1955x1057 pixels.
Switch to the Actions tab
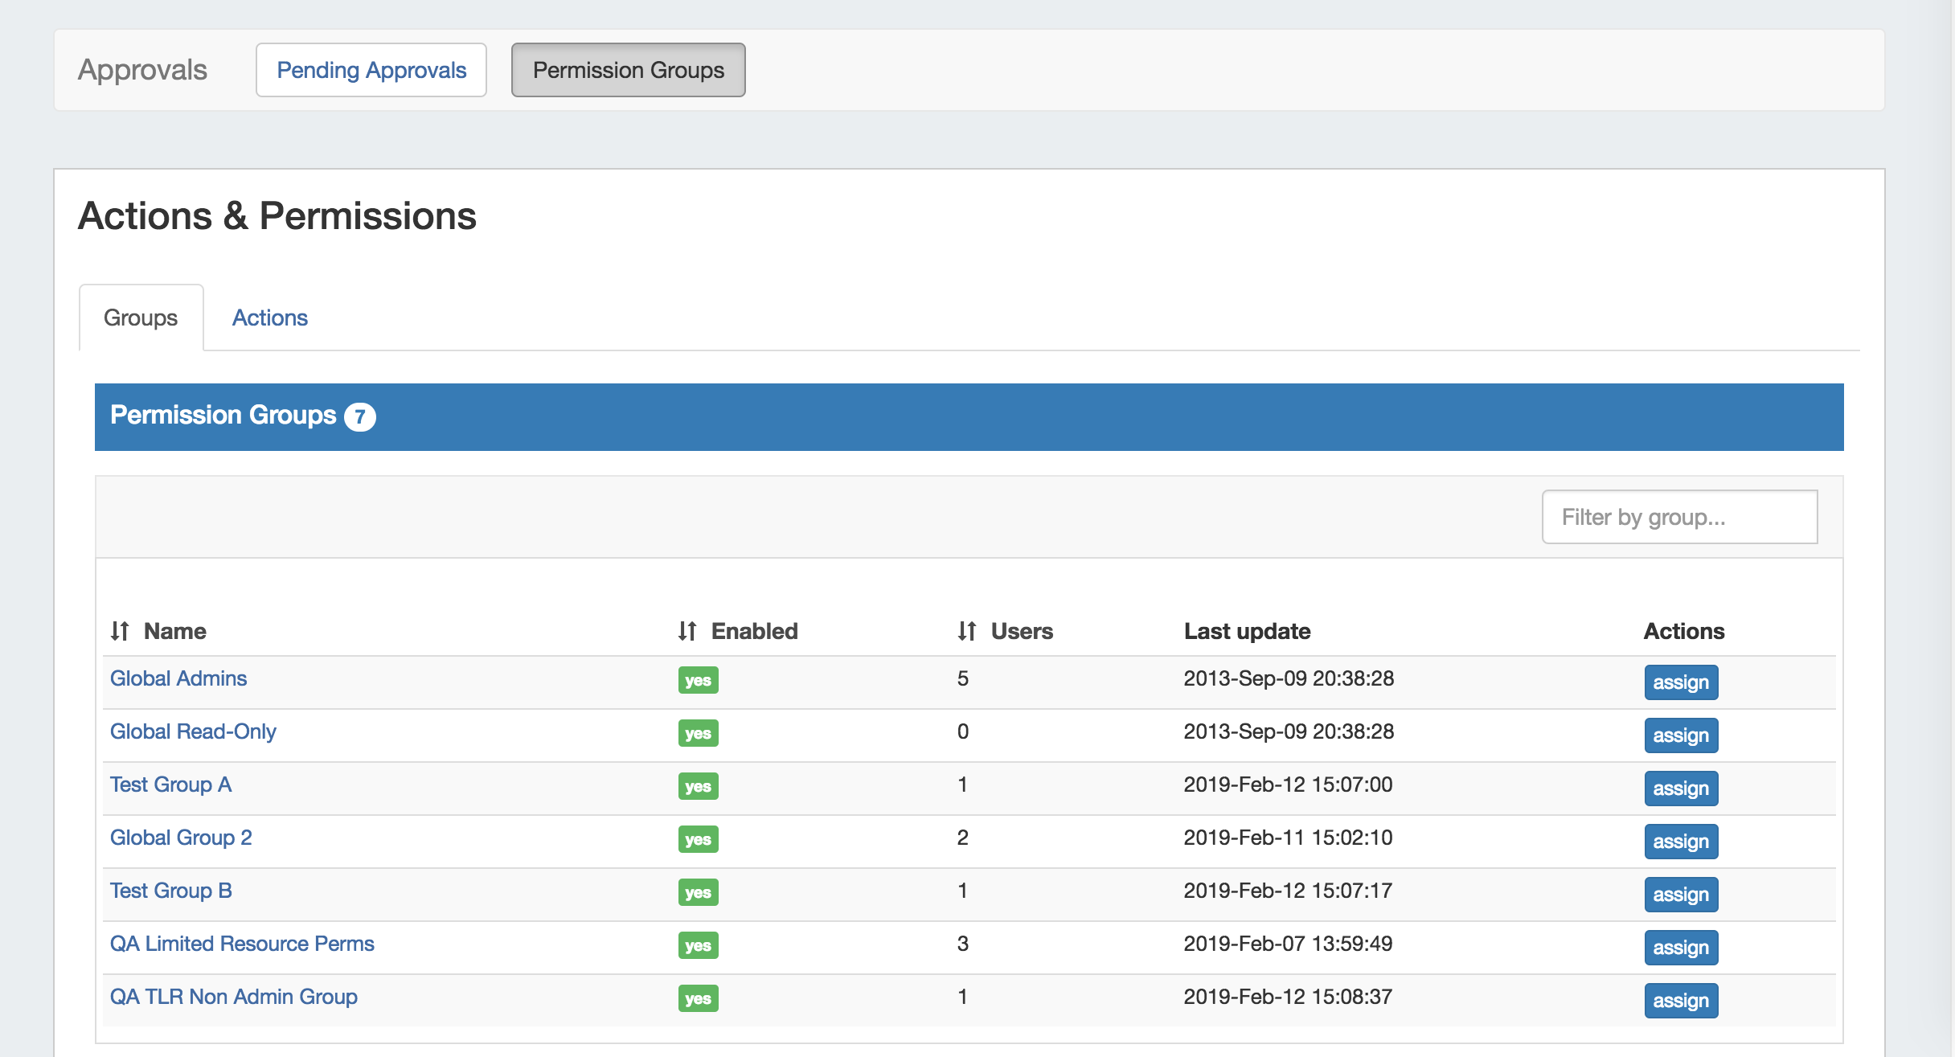(x=269, y=318)
